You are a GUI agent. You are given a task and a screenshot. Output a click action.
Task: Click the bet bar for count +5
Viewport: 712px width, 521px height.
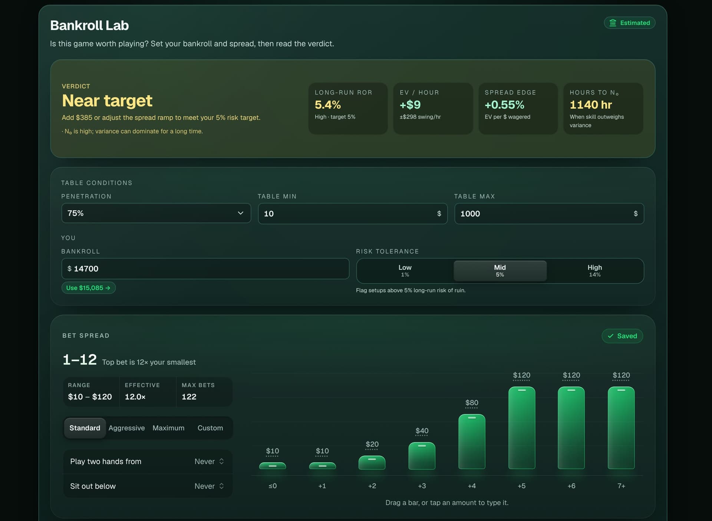point(522,428)
